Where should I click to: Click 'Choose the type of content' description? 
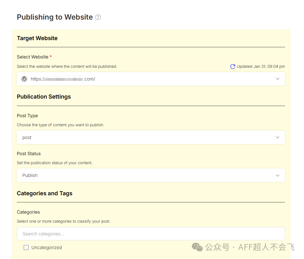click(x=60, y=125)
